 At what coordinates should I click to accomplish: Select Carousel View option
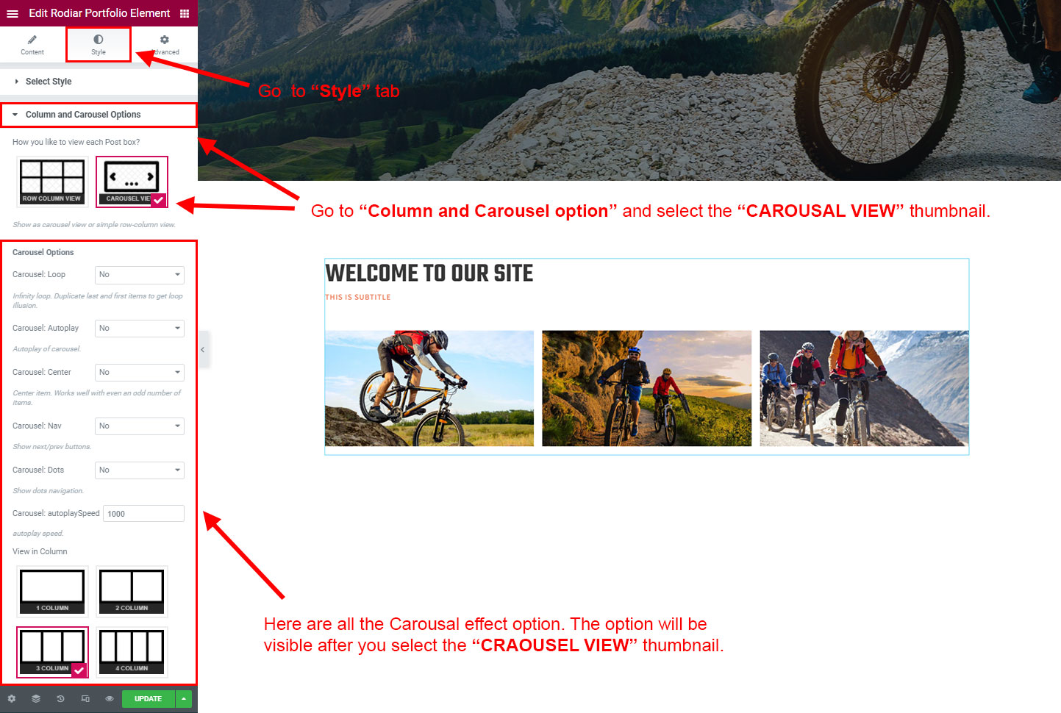coord(132,182)
